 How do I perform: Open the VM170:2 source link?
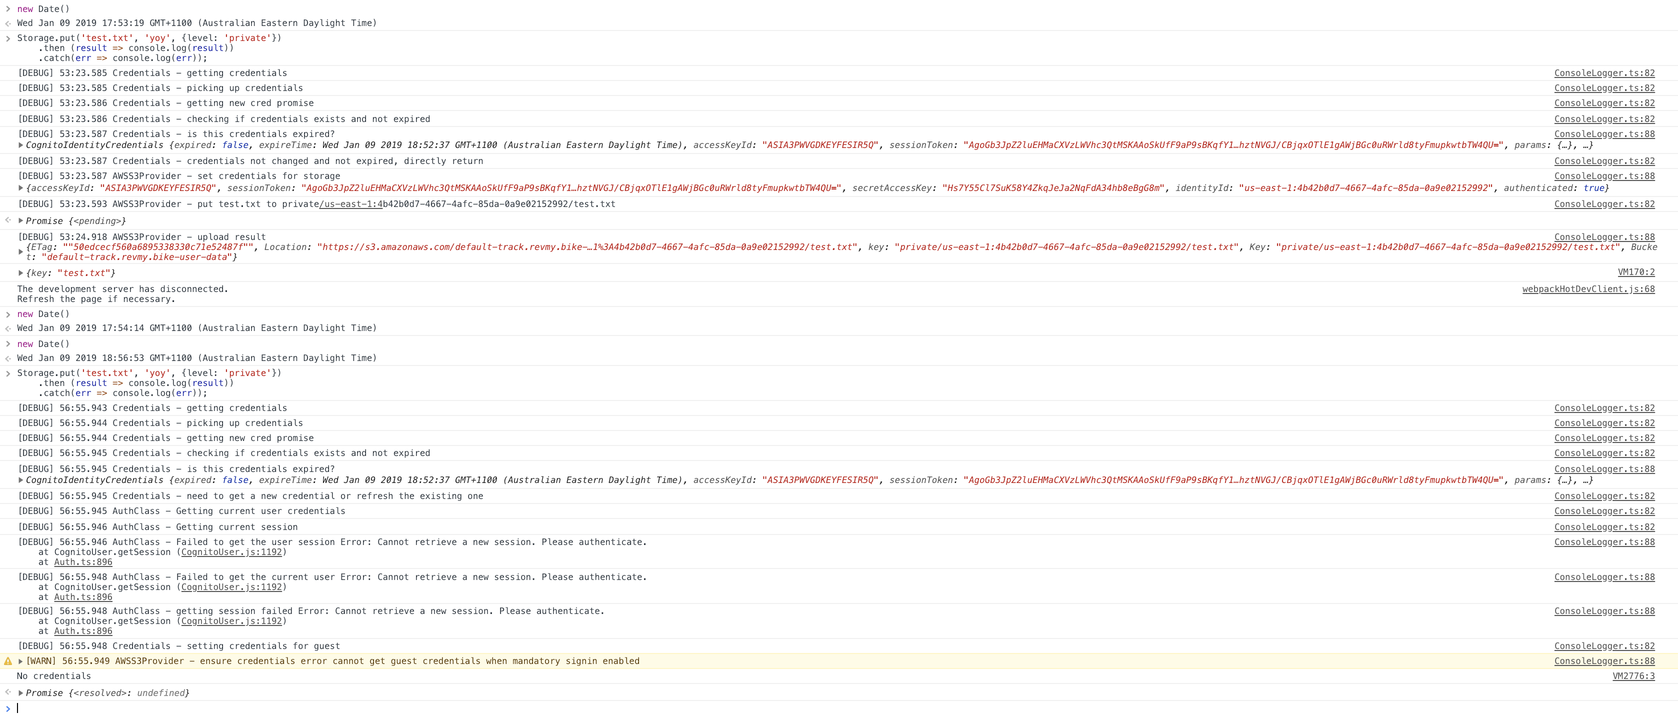pyautogui.click(x=1635, y=272)
